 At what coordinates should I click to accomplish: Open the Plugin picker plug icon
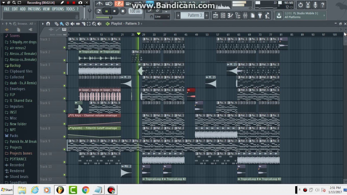[x=260, y=15]
